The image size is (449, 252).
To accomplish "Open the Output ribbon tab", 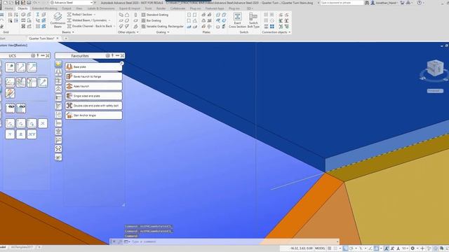I will [67, 8].
